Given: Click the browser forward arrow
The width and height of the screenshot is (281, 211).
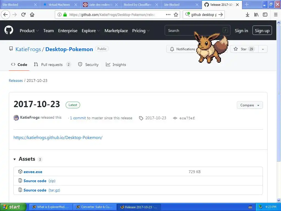Looking at the screenshot, I should (15, 15).
